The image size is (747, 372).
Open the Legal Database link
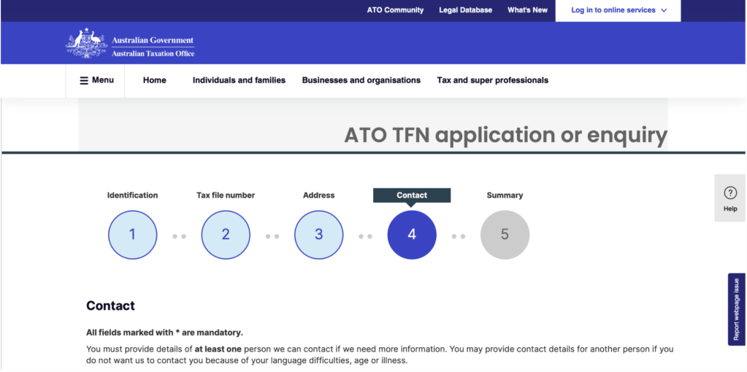coord(465,10)
